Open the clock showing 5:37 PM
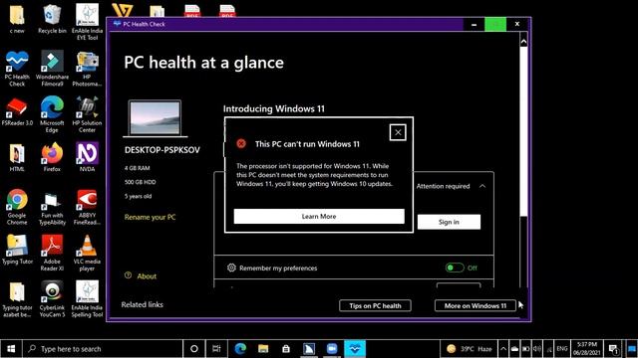Viewport: 638px width, 358px height. point(587,349)
